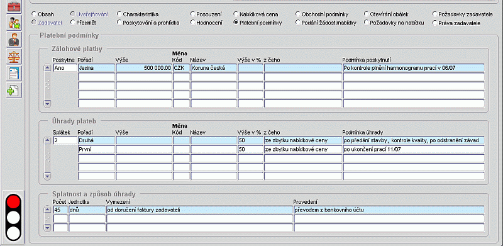
Task: Open the scales of justice sidebar icon
Action: click(14, 57)
